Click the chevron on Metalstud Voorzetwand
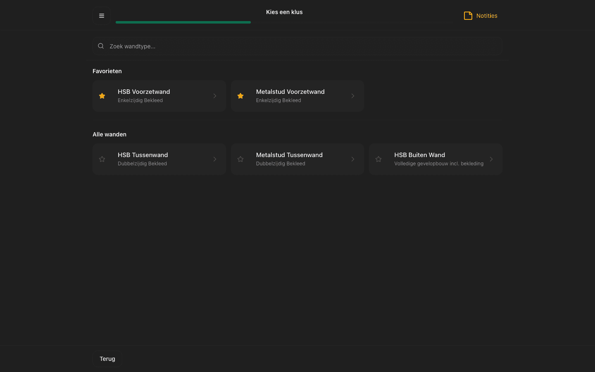This screenshot has width=595, height=372. pyautogui.click(x=353, y=96)
